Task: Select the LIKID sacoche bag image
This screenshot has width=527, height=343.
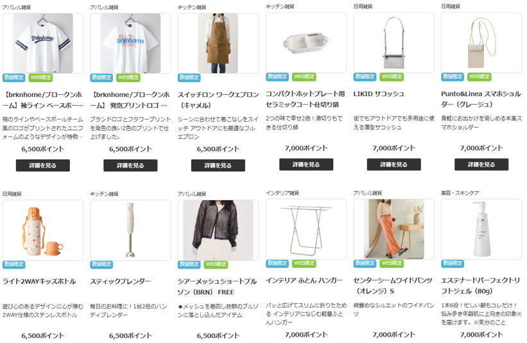Action: pos(394,42)
